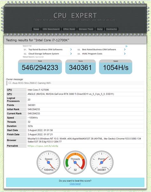The image size is (151, 192).
Task: Click the Points gauge dial
Action: pos(102,163)
